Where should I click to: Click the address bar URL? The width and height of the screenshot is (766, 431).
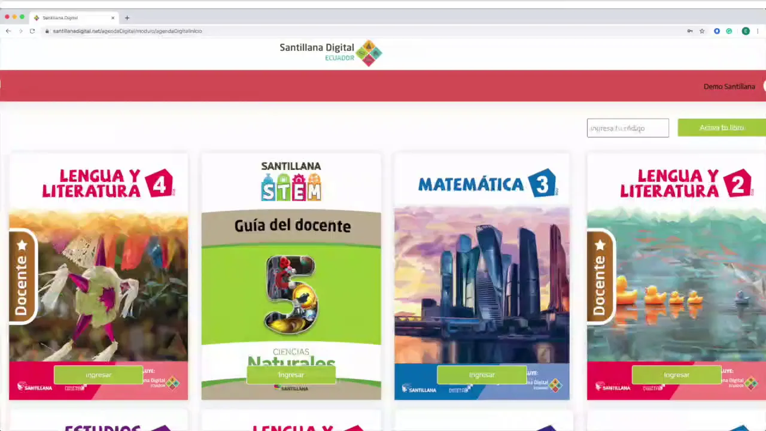(127, 31)
